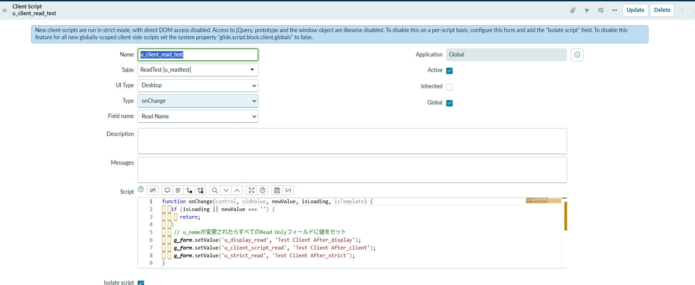Image resolution: width=695 pixels, height=285 pixels.
Task: Open the Type onChange dropdown
Action: [x=198, y=101]
